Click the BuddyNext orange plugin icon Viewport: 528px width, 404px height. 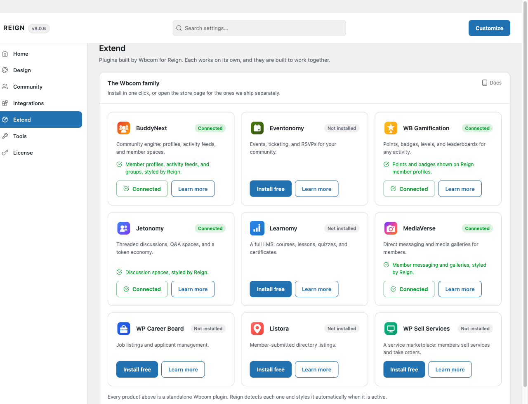(x=124, y=128)
